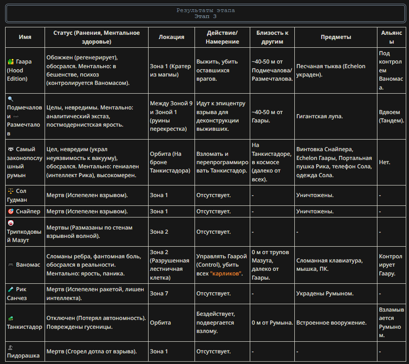
Task: Click the Гигантская лупа item cell
Action: coord(336,116)
